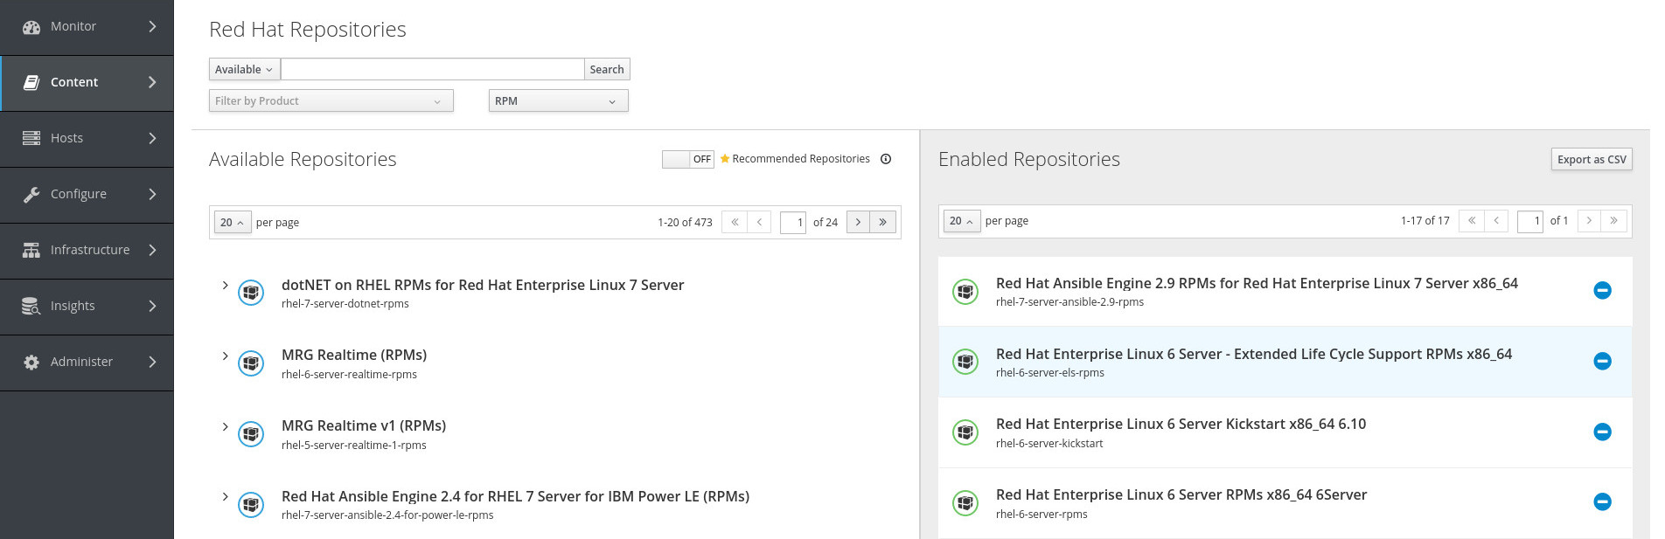
Task: Expand the dotNET on RHEL RPMs repository
Action: pyautogui.click(x=225, y=286)
